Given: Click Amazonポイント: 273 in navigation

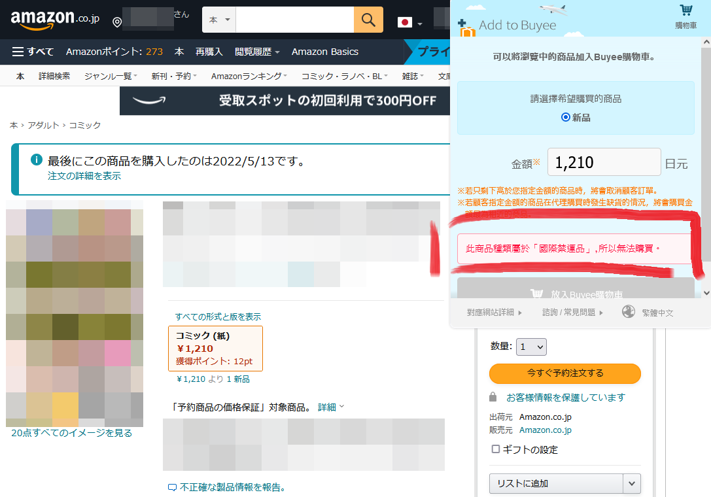Looking at the screenshot, I should click(x=114, y=52).
